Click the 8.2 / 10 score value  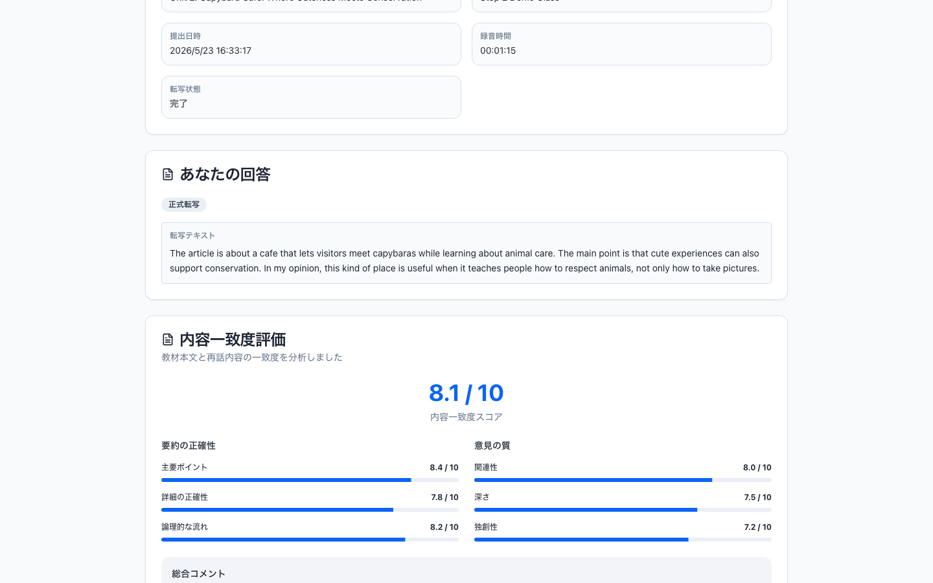point(444,527)
